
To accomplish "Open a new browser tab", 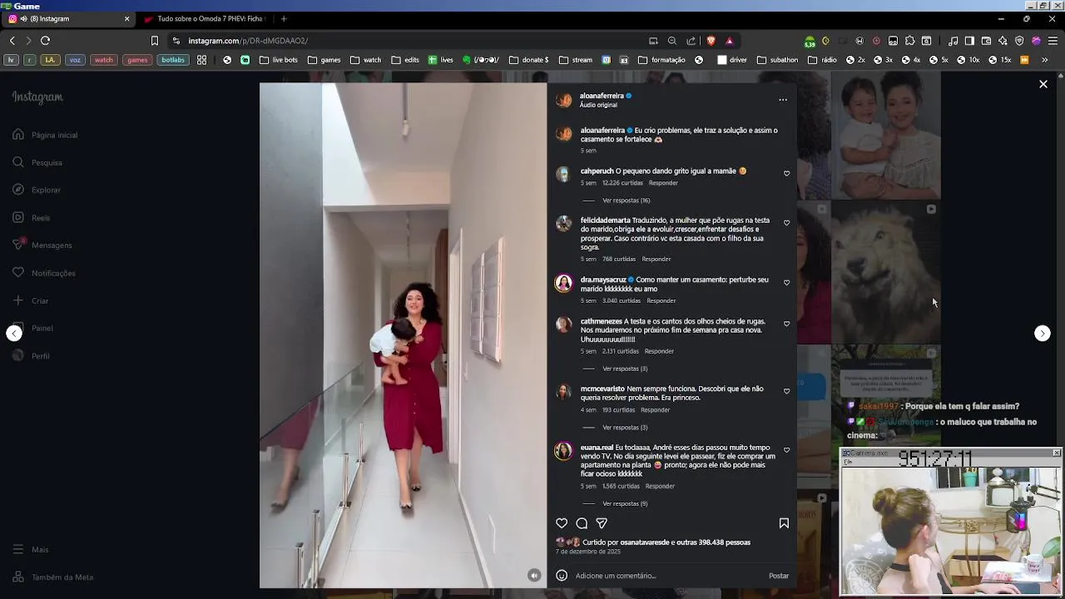I will point(284,18).
